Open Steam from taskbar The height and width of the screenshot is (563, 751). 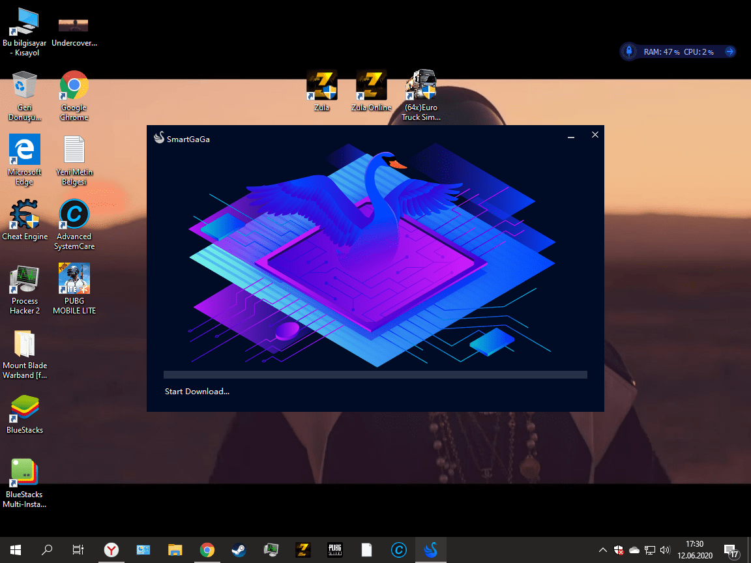coord(239,550)
